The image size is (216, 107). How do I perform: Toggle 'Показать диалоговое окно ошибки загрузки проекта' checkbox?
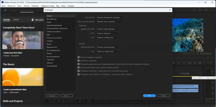pyautogui.click(x=79, y=68)
